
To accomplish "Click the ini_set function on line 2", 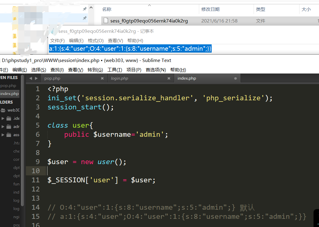I will pyautogui.click(x=62, y=98).
